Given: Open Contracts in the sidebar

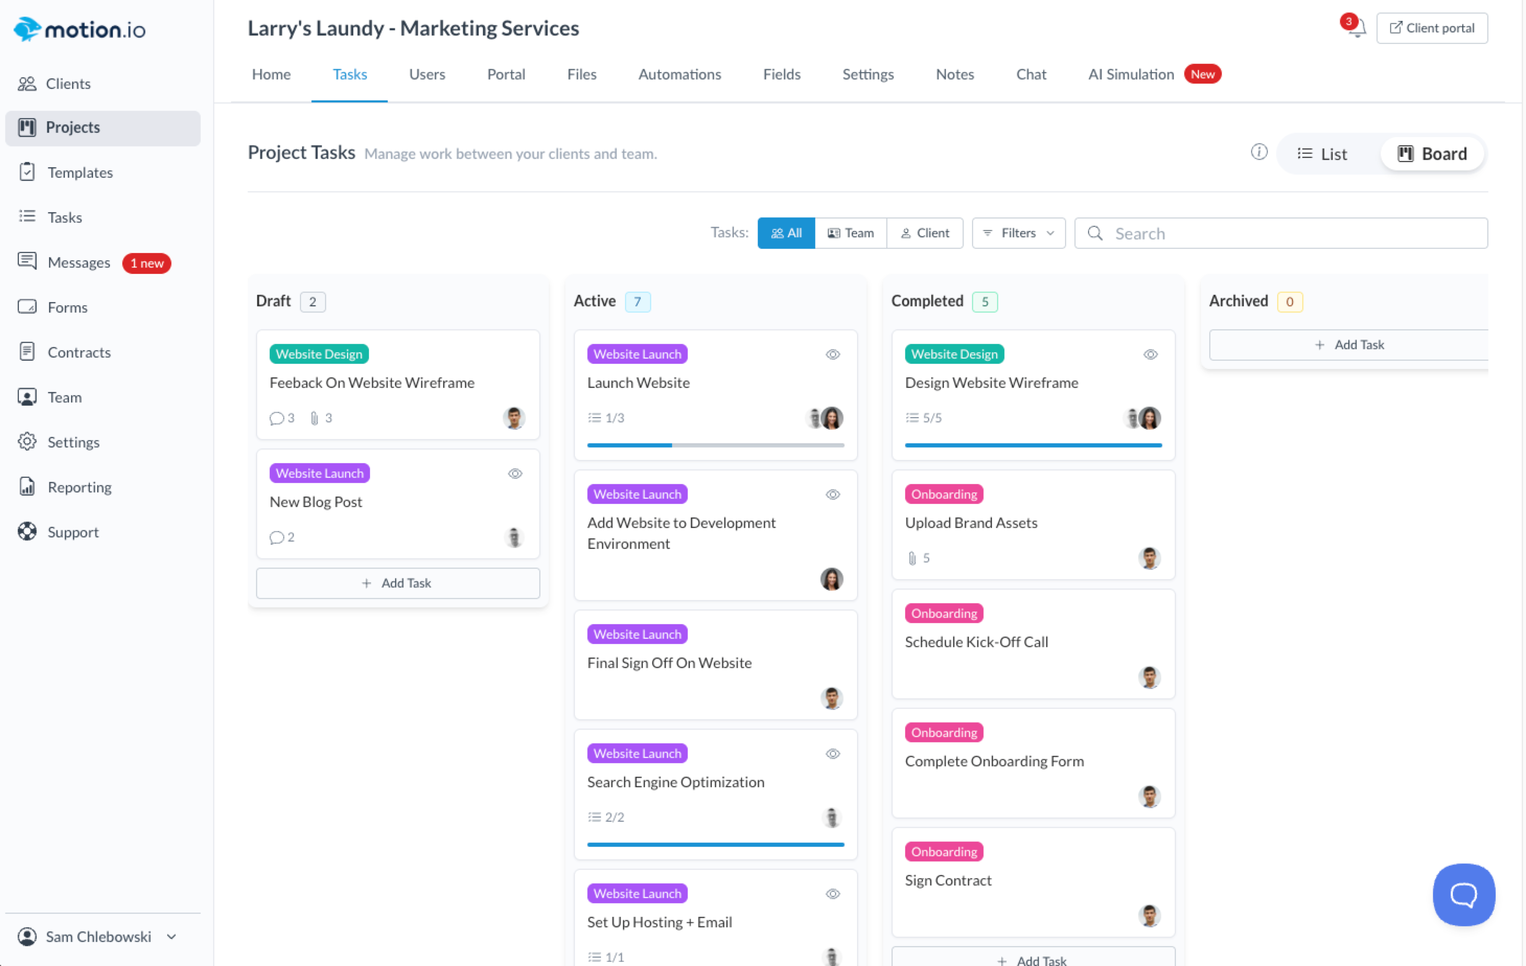Looking at the screenshot, I should tap(78, 352).
